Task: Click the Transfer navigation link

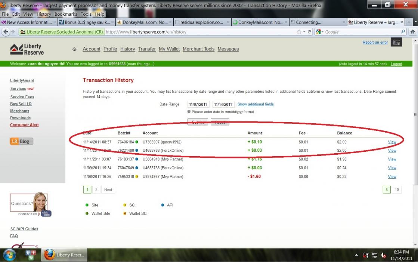Action: point(147,49)
